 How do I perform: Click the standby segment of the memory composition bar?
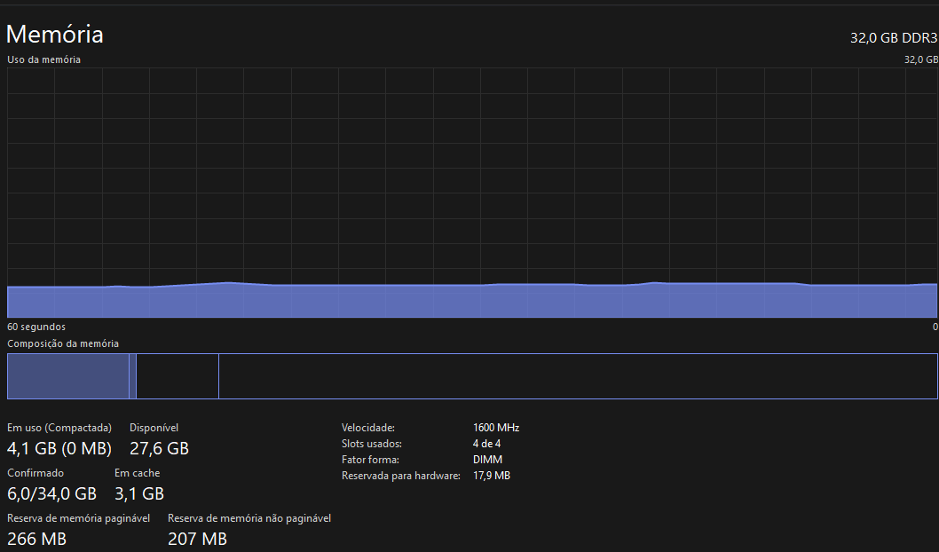tap(178, 376)
